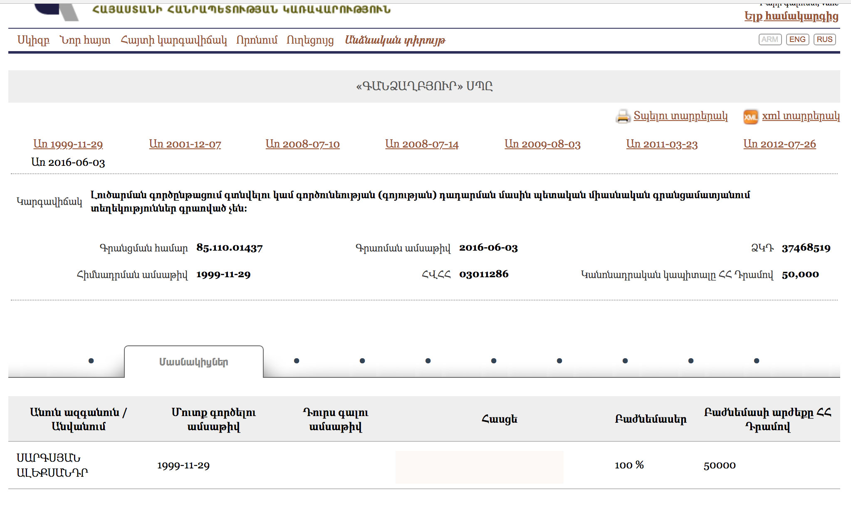This screenshot has height=505, width=851.
Task: Switch language to RUS
Action: [824, 39]
